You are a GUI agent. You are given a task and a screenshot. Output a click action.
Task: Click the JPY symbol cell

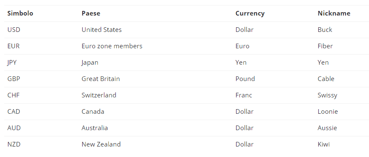(x=12, y=63)
